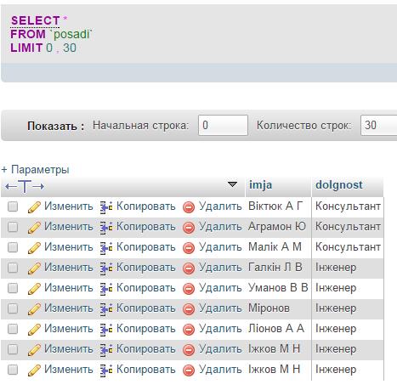Sort table by imja column header
This screenshot has height=390, width=397.
coord(260,185)
